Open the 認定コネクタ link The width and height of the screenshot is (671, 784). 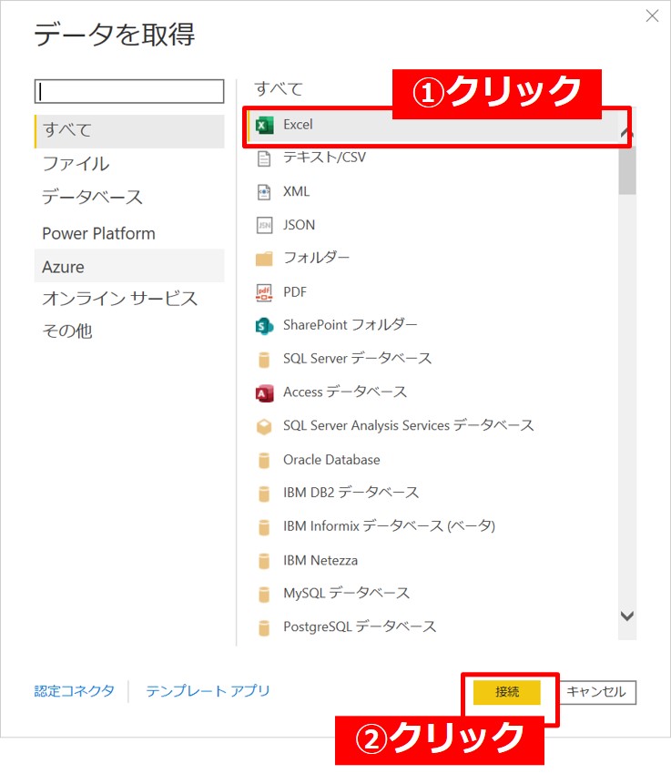click(x=75, y=691)
